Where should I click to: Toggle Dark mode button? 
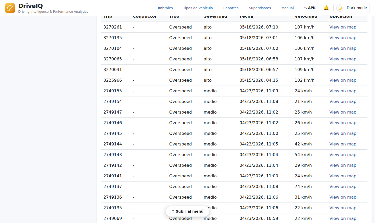(x=351, y=8)
